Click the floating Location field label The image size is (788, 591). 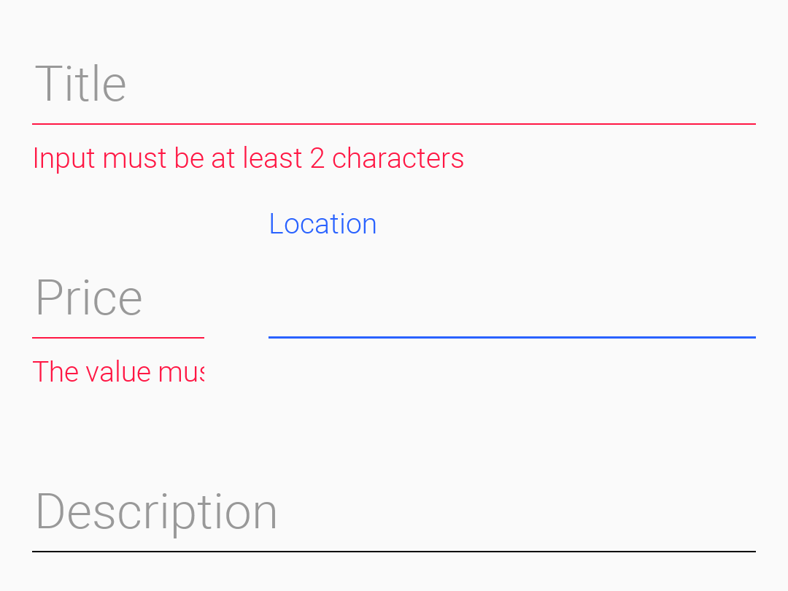(322, 223)
